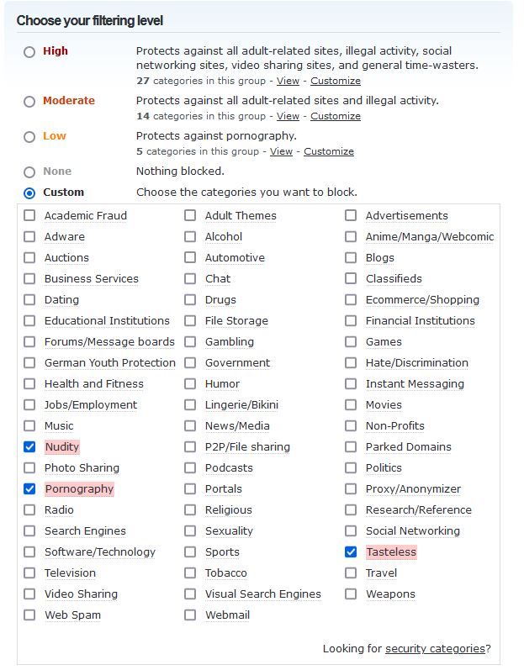
Task: Enable the Weapons category checkbox
Action: click(351, 594)
